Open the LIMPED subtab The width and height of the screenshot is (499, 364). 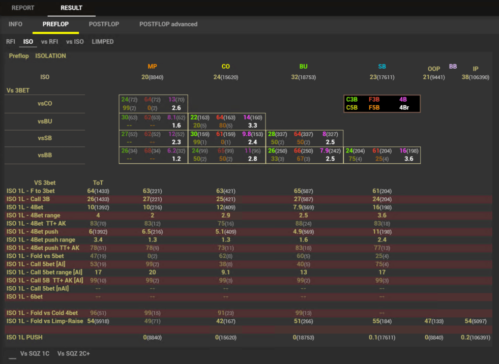[102, 42]
